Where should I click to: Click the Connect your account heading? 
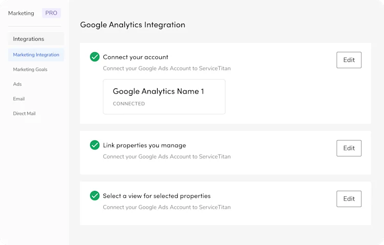coord(136,57)
